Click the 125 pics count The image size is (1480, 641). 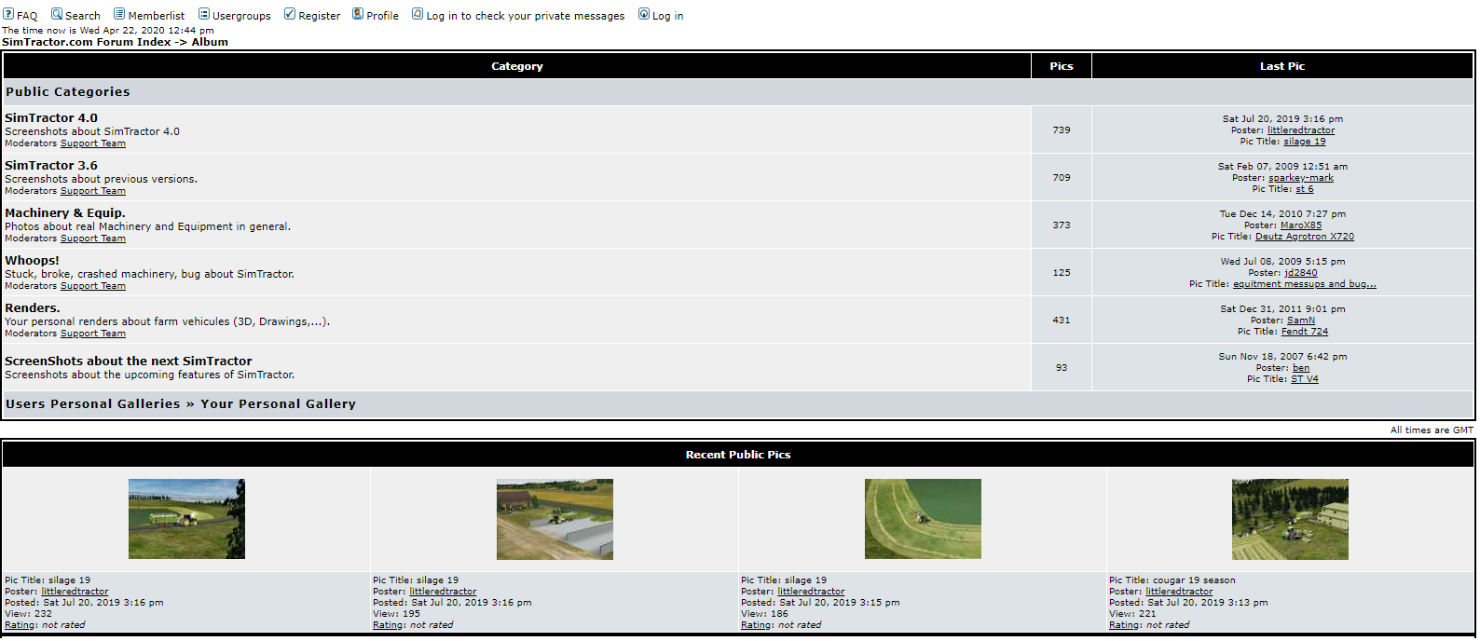point(1062,273)
